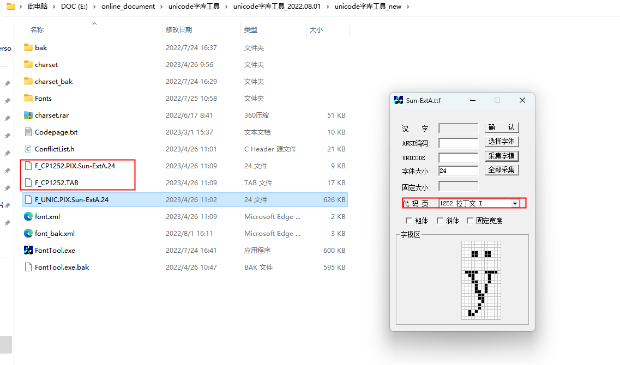Expand chevron after unicode字库工具_2022.08.01 breadcrumb
620x365 pixels.
point(328,7)
